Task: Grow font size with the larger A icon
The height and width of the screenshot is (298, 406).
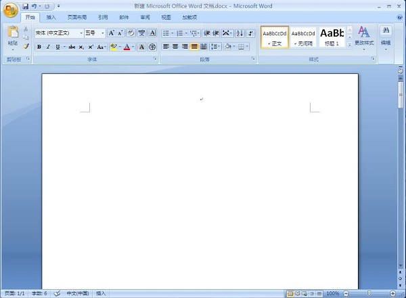Action: point(112,33)
